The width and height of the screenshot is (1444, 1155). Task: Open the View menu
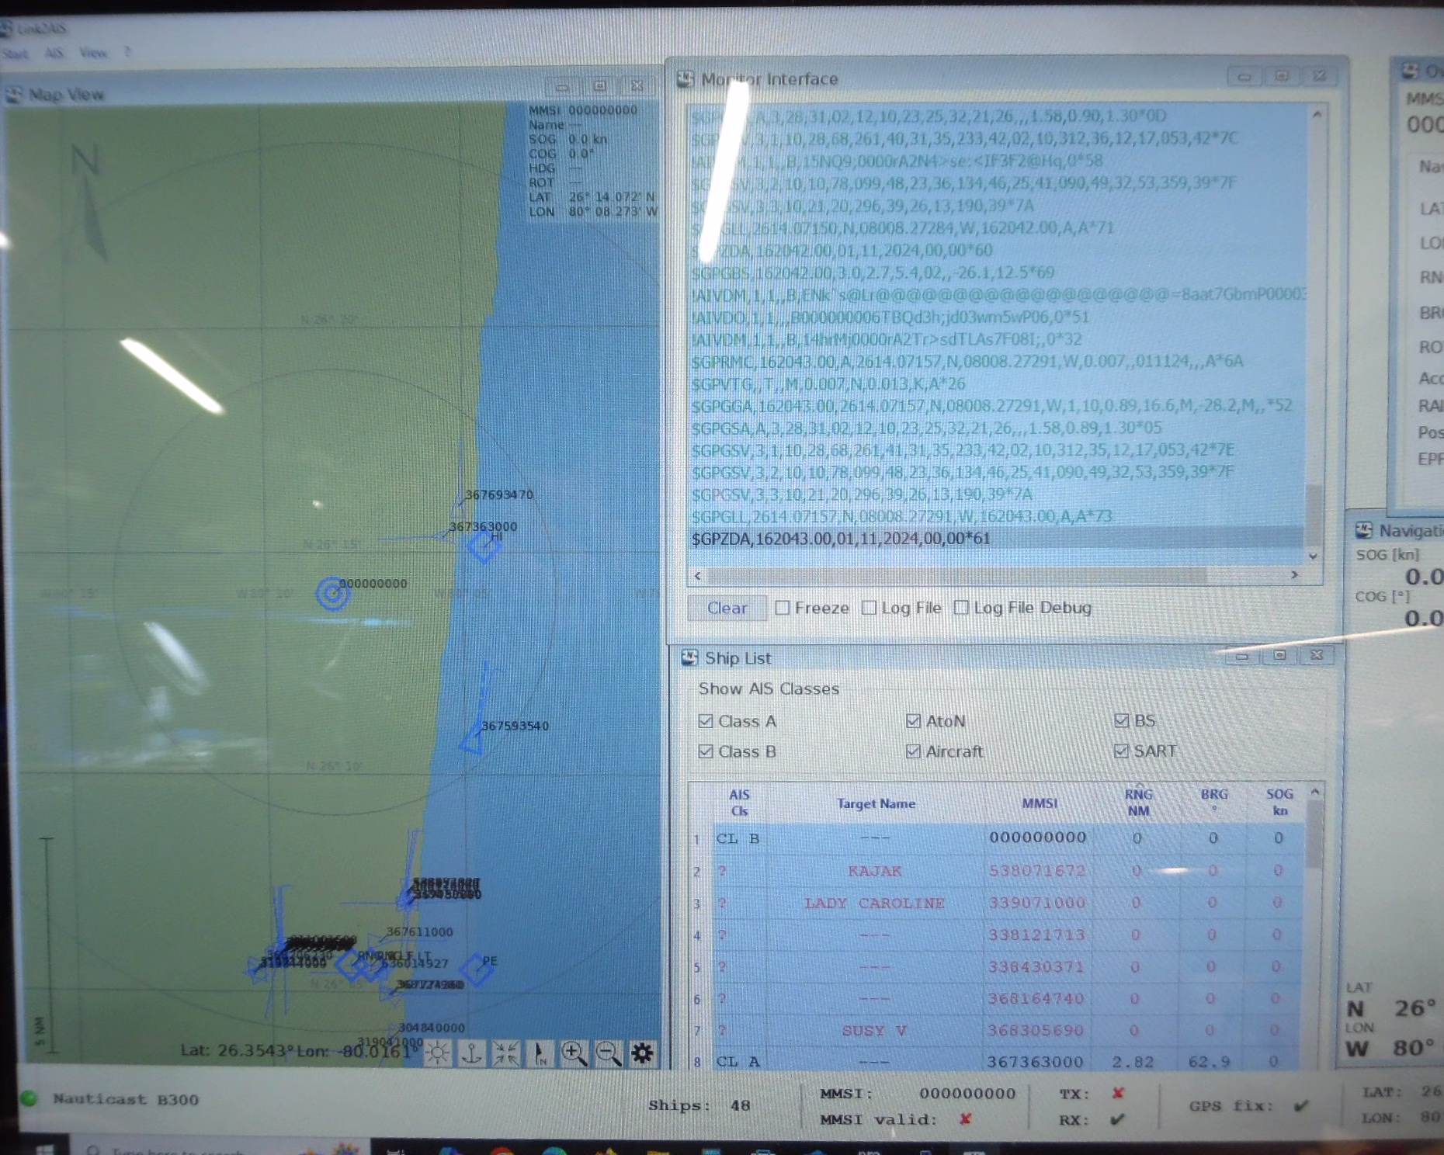tap(92, 53)
